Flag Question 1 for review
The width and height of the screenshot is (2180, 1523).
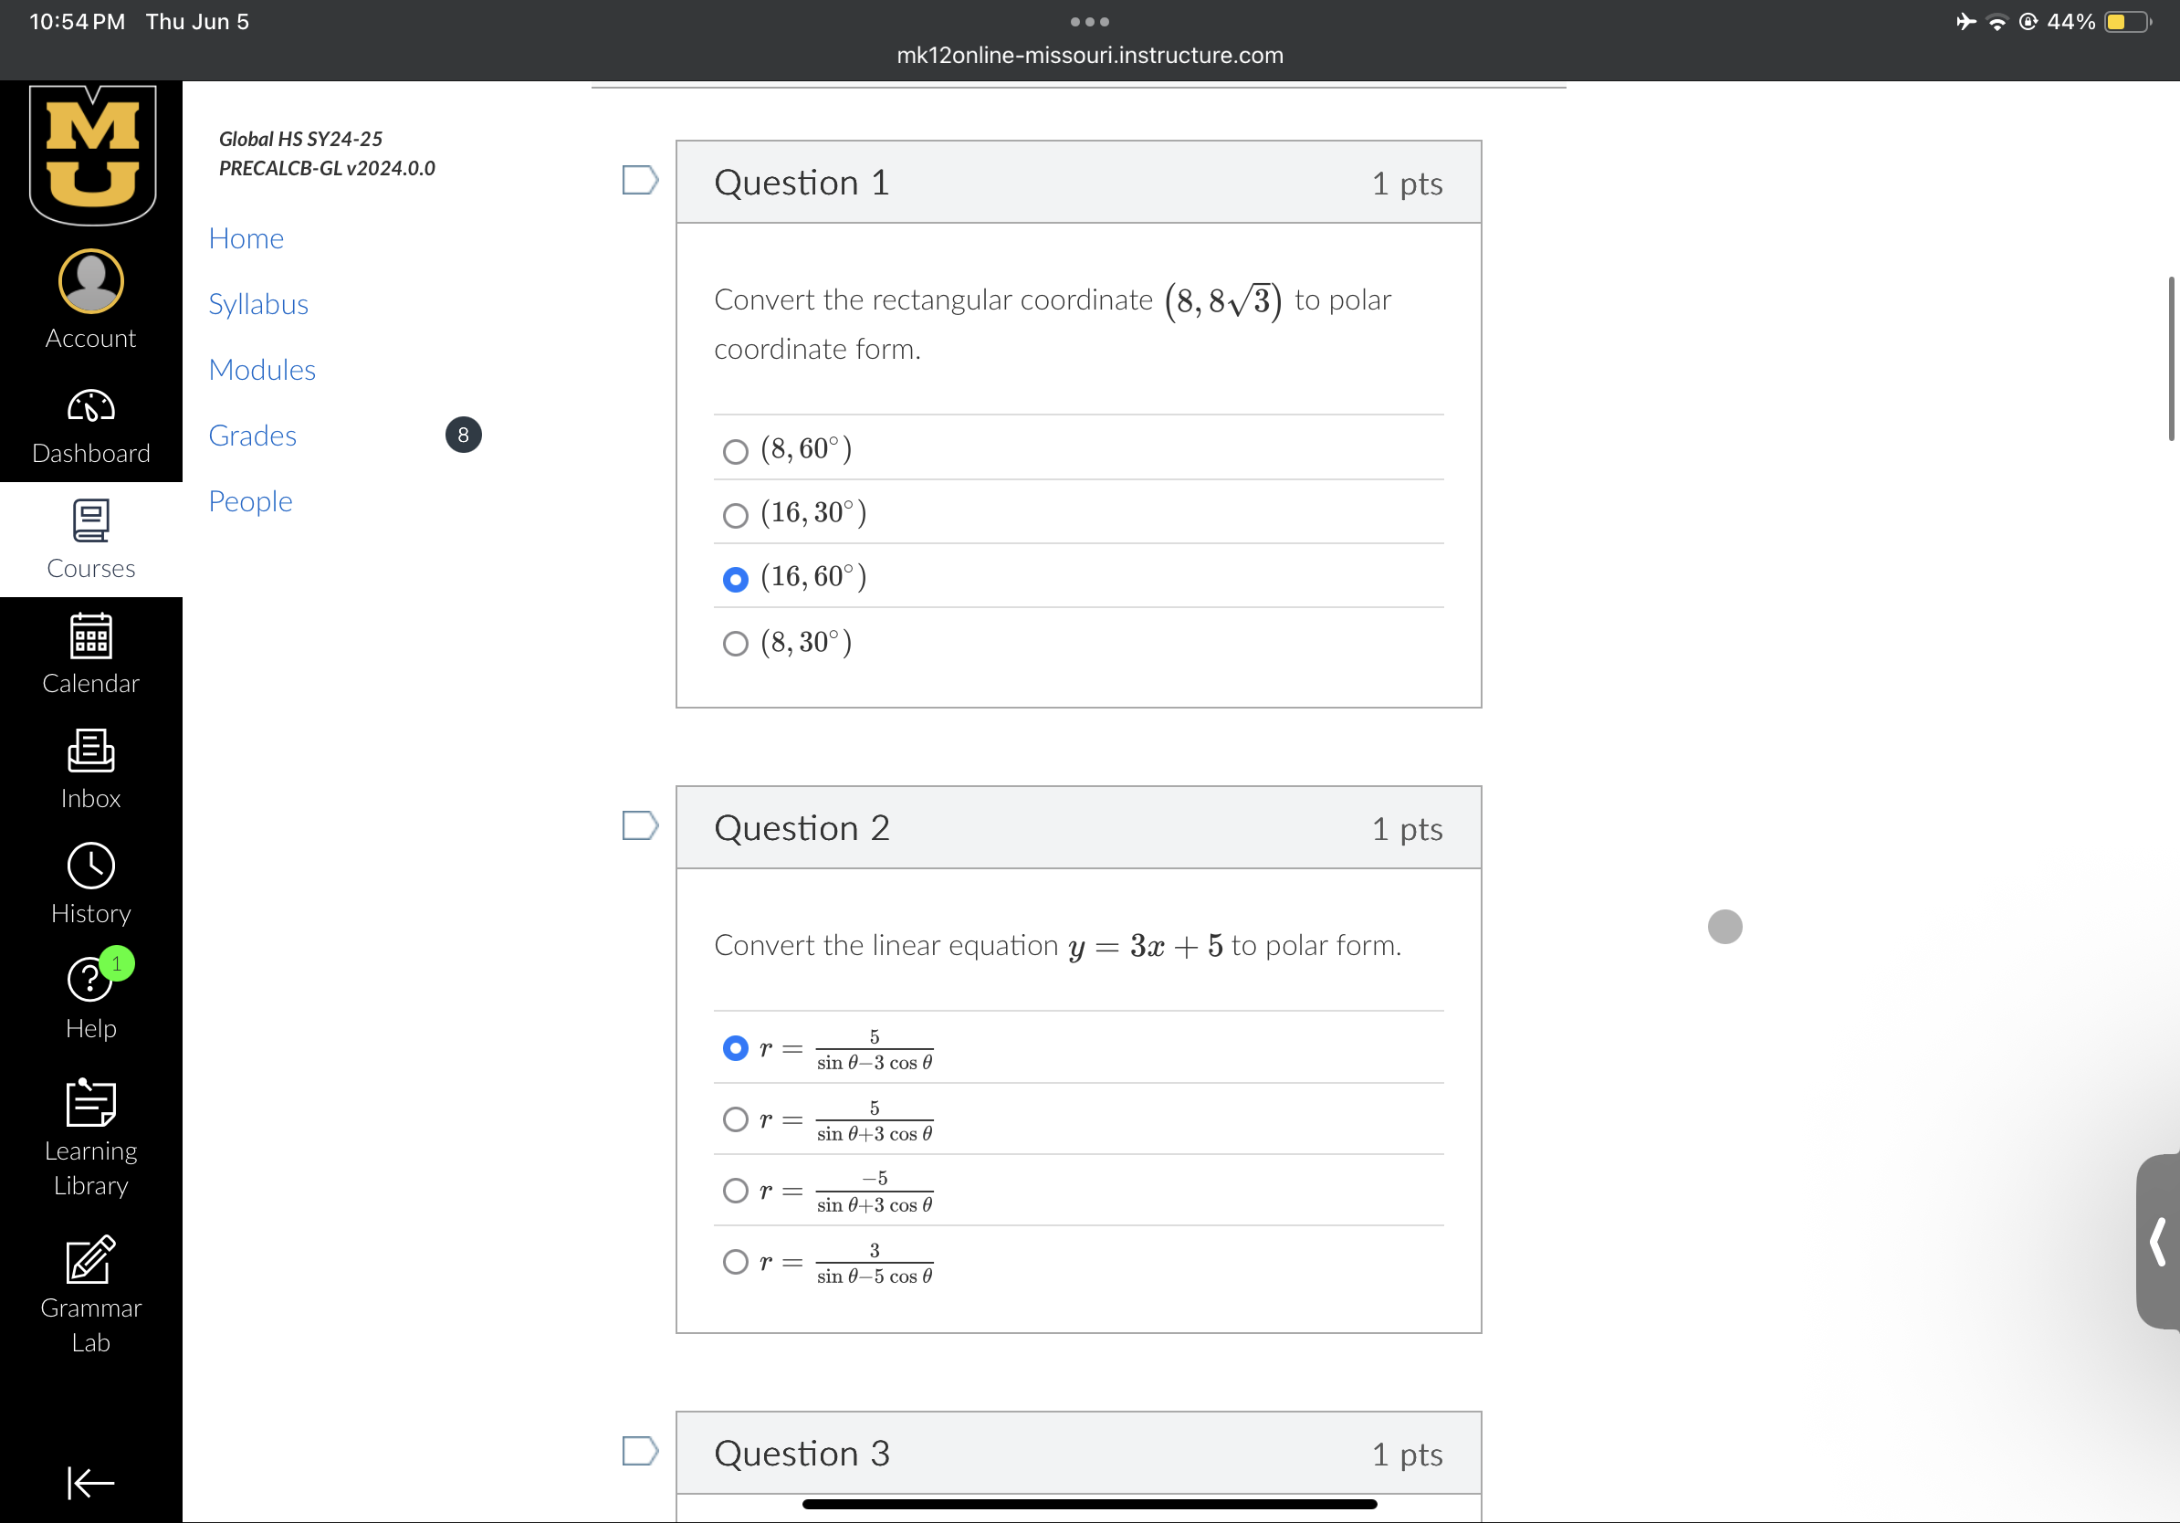pyautogui.click(x=640, y=180)
